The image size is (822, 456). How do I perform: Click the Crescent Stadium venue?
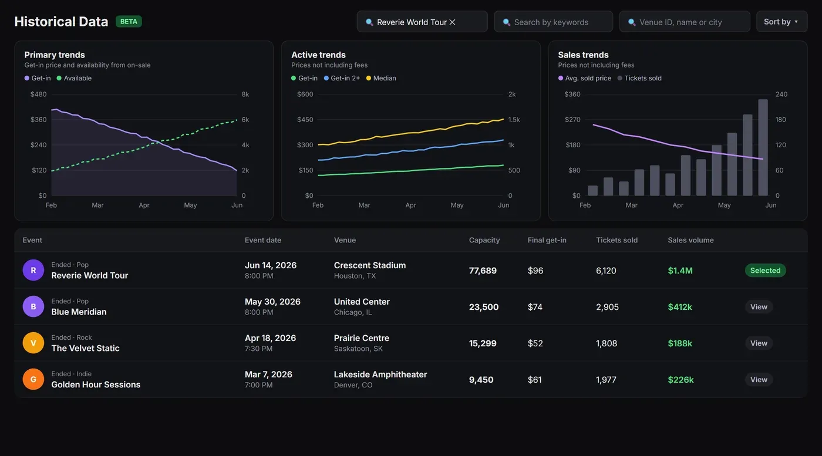(x=370, y=265)
